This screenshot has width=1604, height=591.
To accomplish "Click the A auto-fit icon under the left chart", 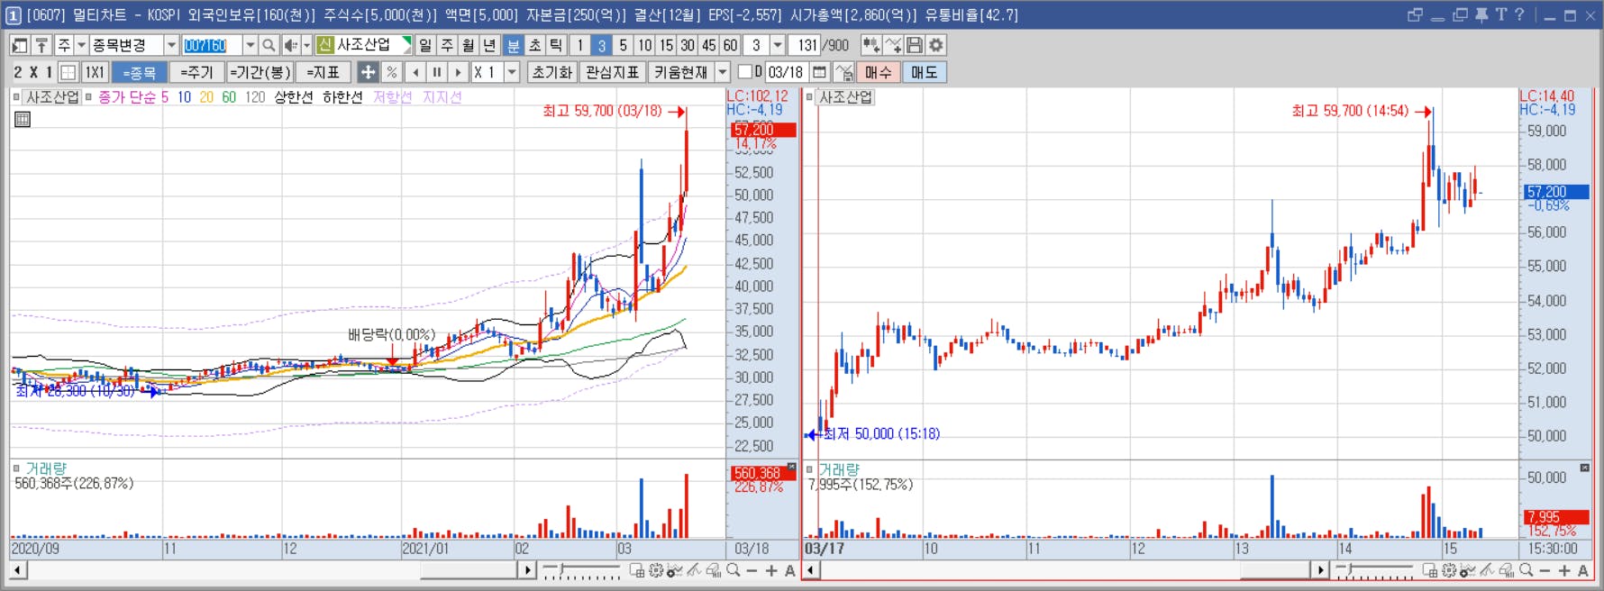I will point(789,570).
